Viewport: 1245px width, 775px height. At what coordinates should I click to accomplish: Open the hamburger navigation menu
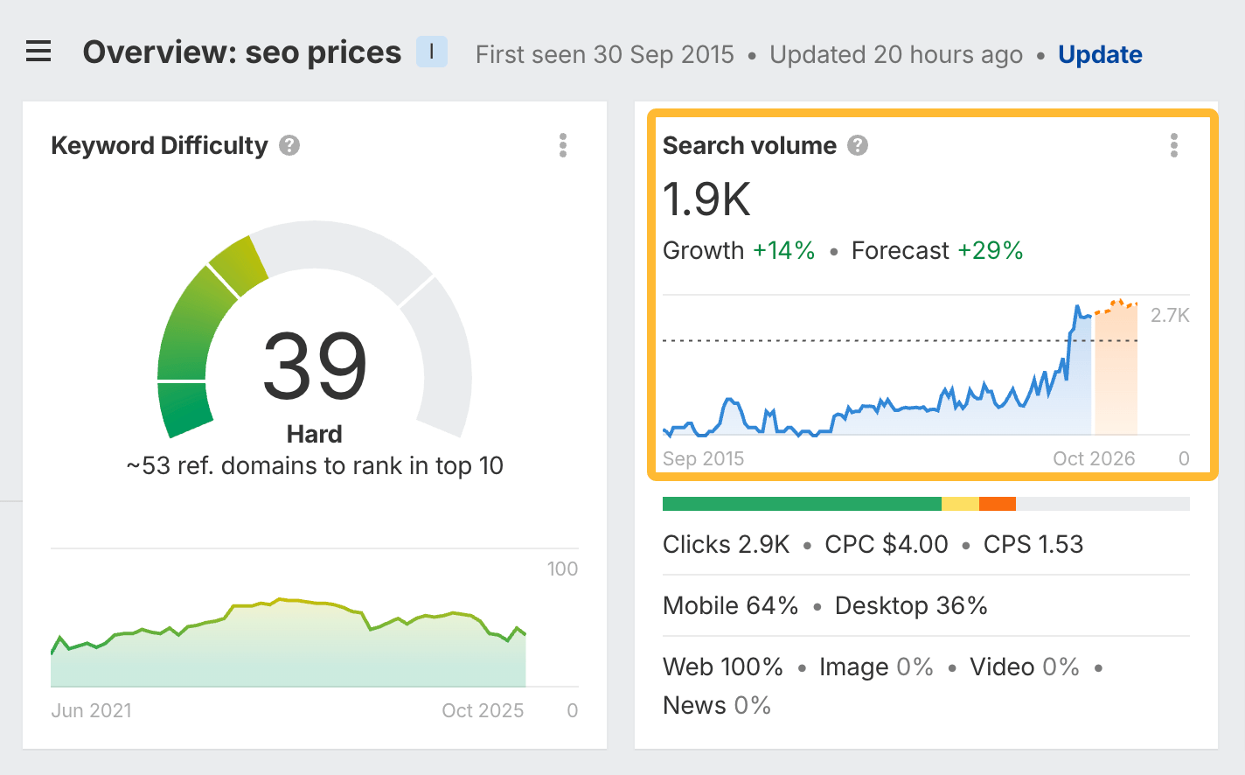(x=38, y=52)
